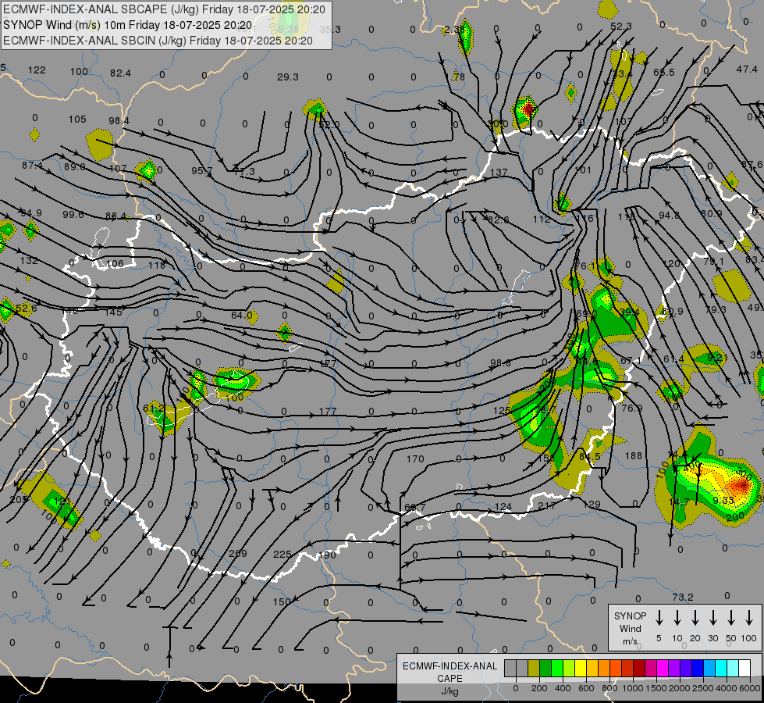Click the 1000 tick label in CAPE legend
The width and height of the screenshot is (764, 703).
point(632,688)
